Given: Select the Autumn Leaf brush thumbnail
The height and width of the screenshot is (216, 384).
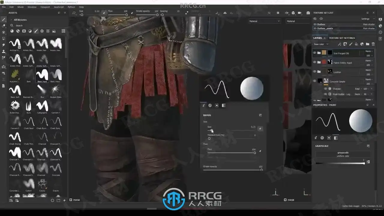Looking at the screenshot, I should pyautogui.click(x=15, y=76).
